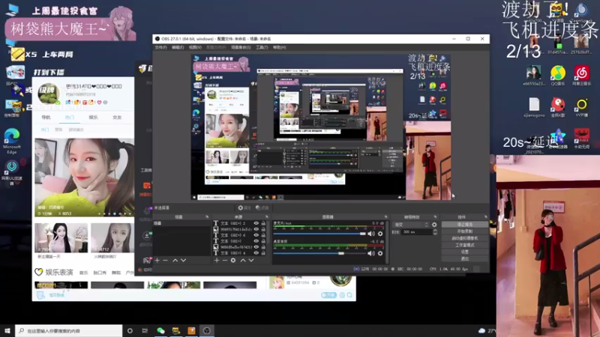Move source down in OBS sources list
600x337 pixels.
(x=251, y=260)
